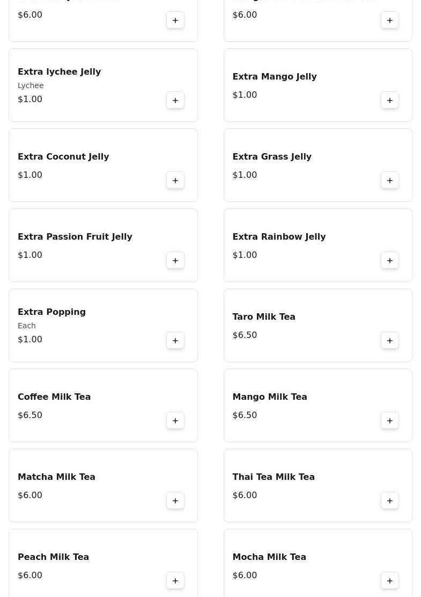Add Mango Milk Tea to order
421x597 pixels.
[x=390, y=421]
